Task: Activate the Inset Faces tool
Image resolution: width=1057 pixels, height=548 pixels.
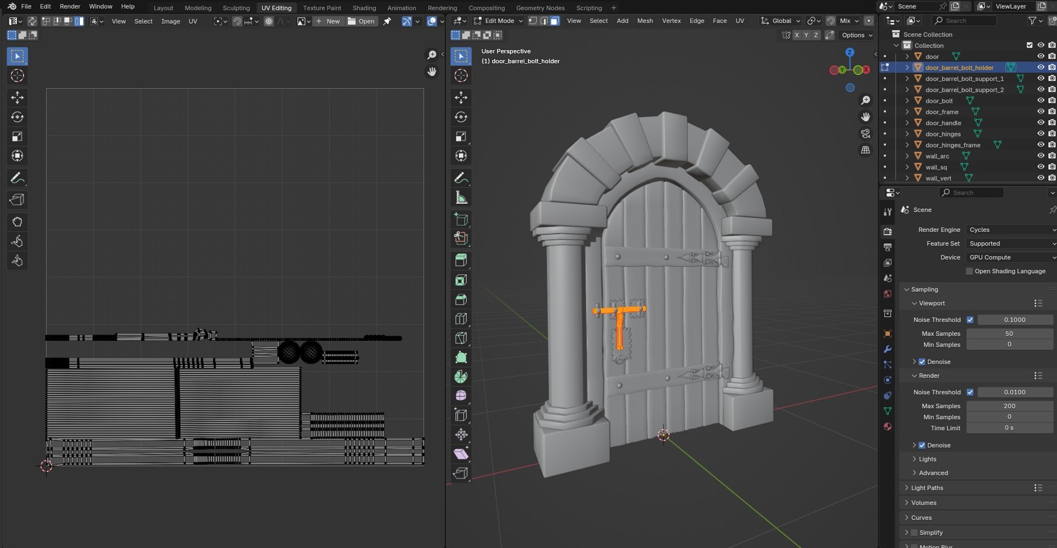Action: click(x=461, y=280)
